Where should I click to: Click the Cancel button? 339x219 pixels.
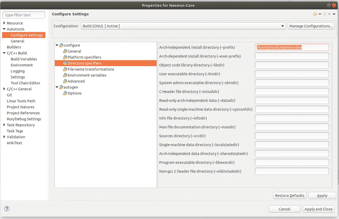[x=284, y=209]
